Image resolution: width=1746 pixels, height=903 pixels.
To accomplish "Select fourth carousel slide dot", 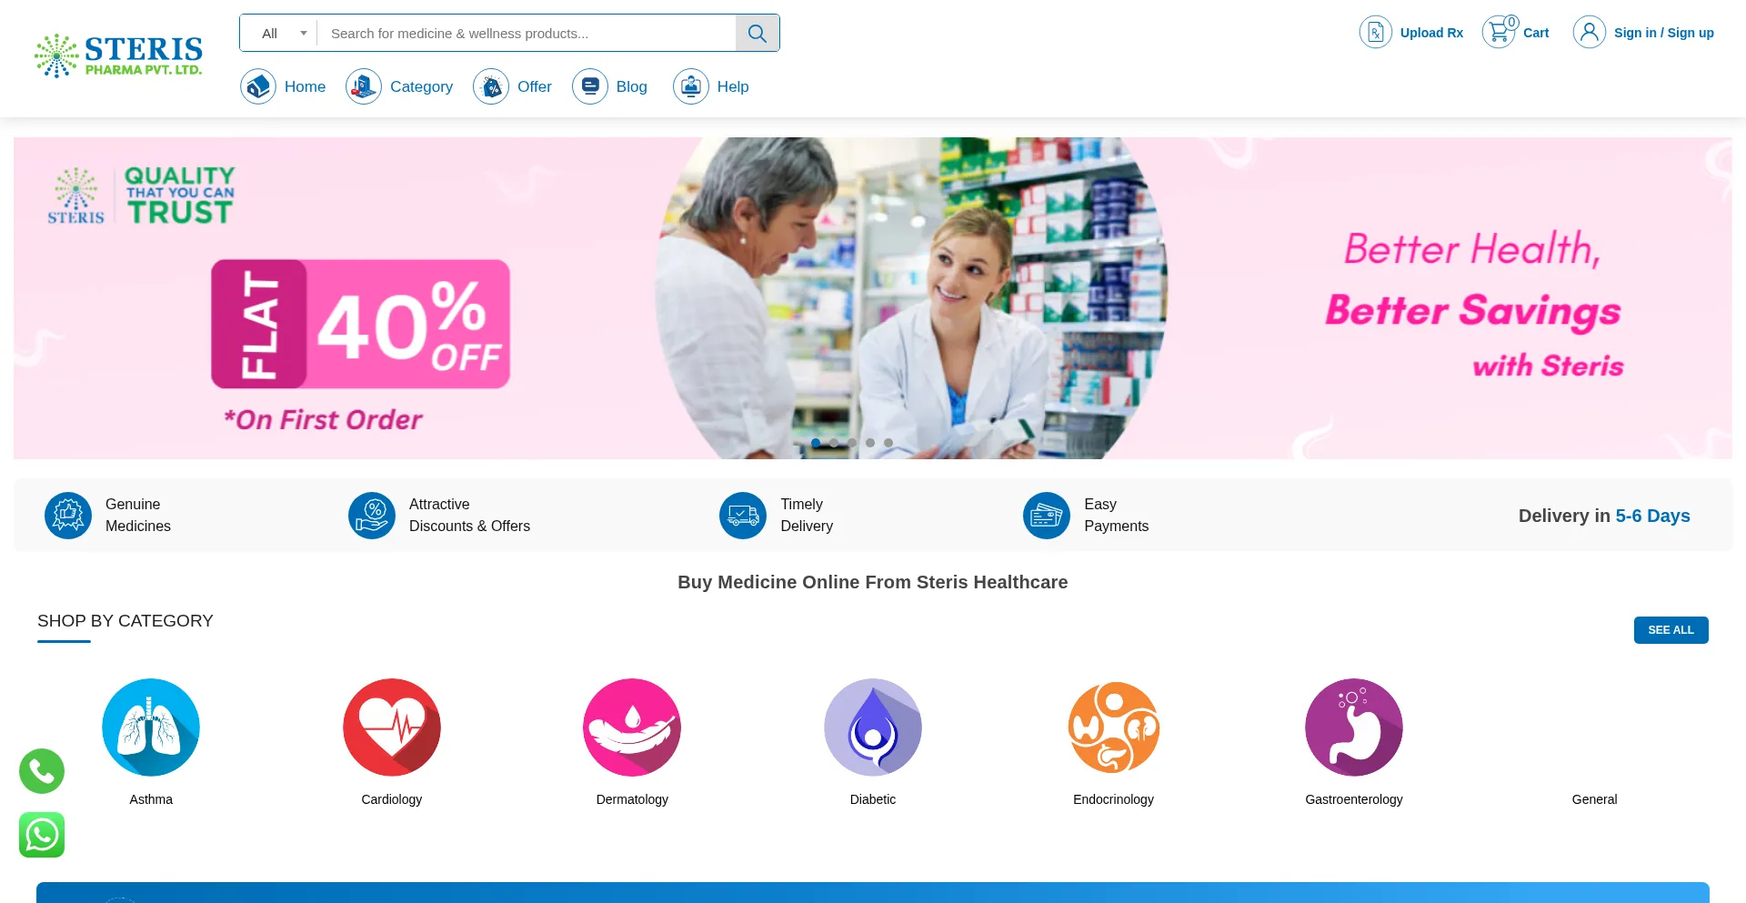I will (x=870, y=443).
